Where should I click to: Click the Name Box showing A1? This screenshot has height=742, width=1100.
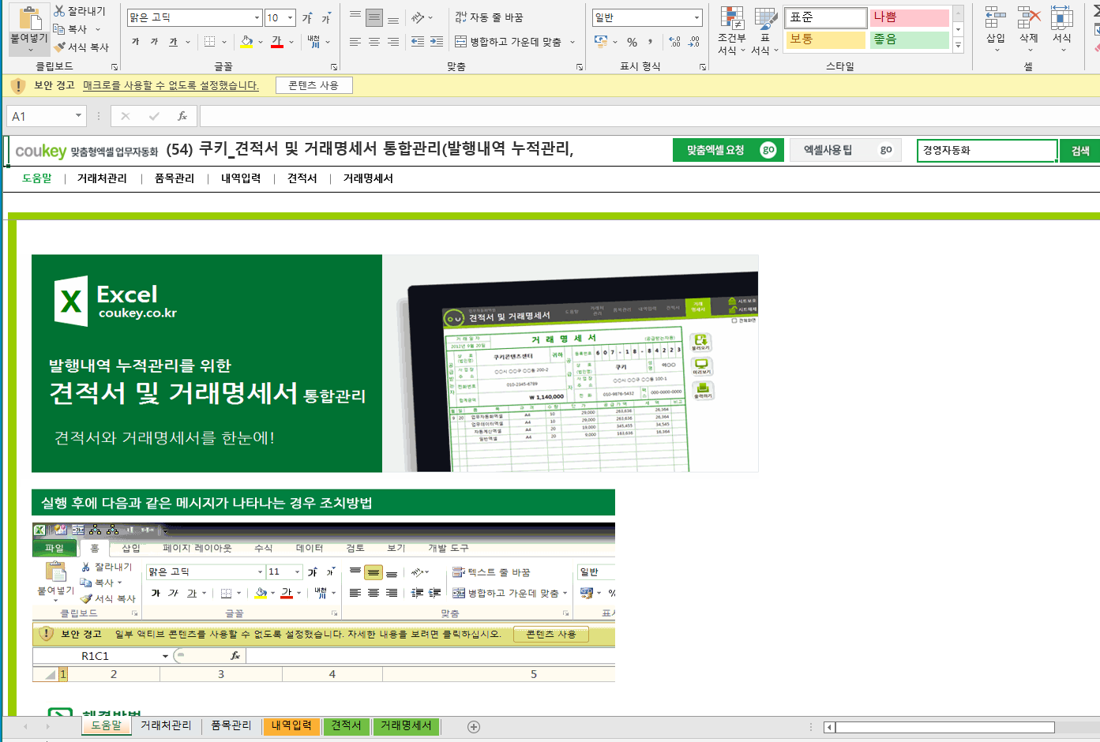pyautogui.click(x=47, y=116)
